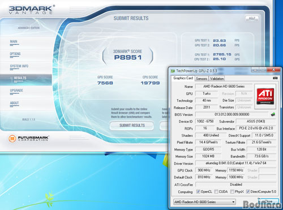Viewport: 283px width, 210px height.
Task: Click the GPU field showing Turks
Action: 207,93
